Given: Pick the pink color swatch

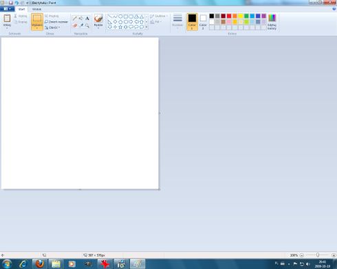Looking at the screenshot, I should (x=229, y=22).
